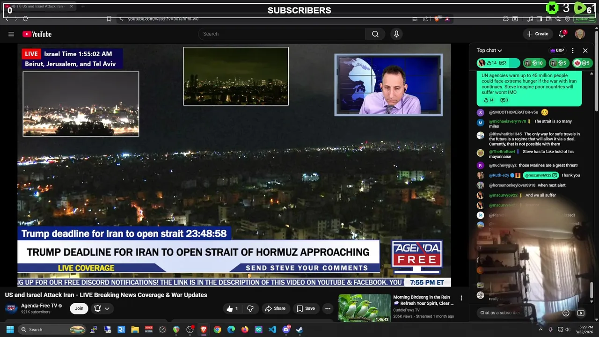Go to YouTube home via the logo

[37, 34]
